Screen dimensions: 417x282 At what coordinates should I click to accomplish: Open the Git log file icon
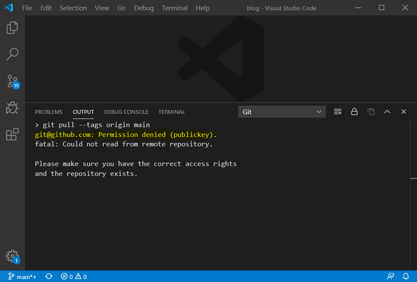point(371,112)
